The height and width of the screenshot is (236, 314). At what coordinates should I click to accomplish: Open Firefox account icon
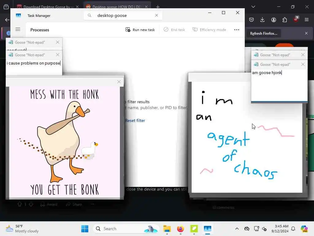coord(274,20)
